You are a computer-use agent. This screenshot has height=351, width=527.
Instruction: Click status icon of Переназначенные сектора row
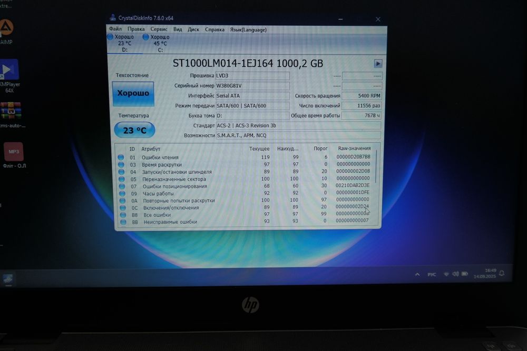[x=122, y=179]
